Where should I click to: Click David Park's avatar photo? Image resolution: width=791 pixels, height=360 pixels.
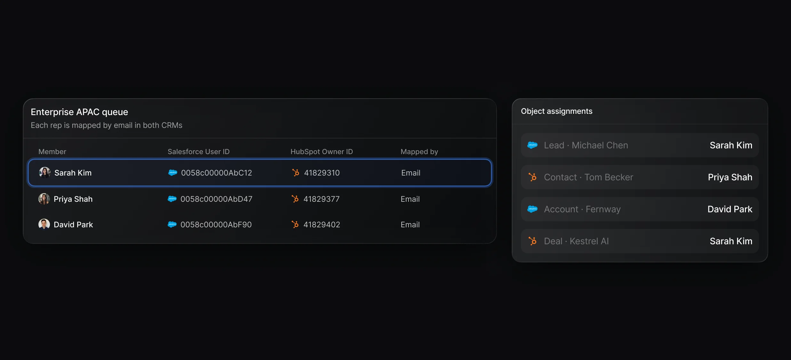(x=44, y=224)
